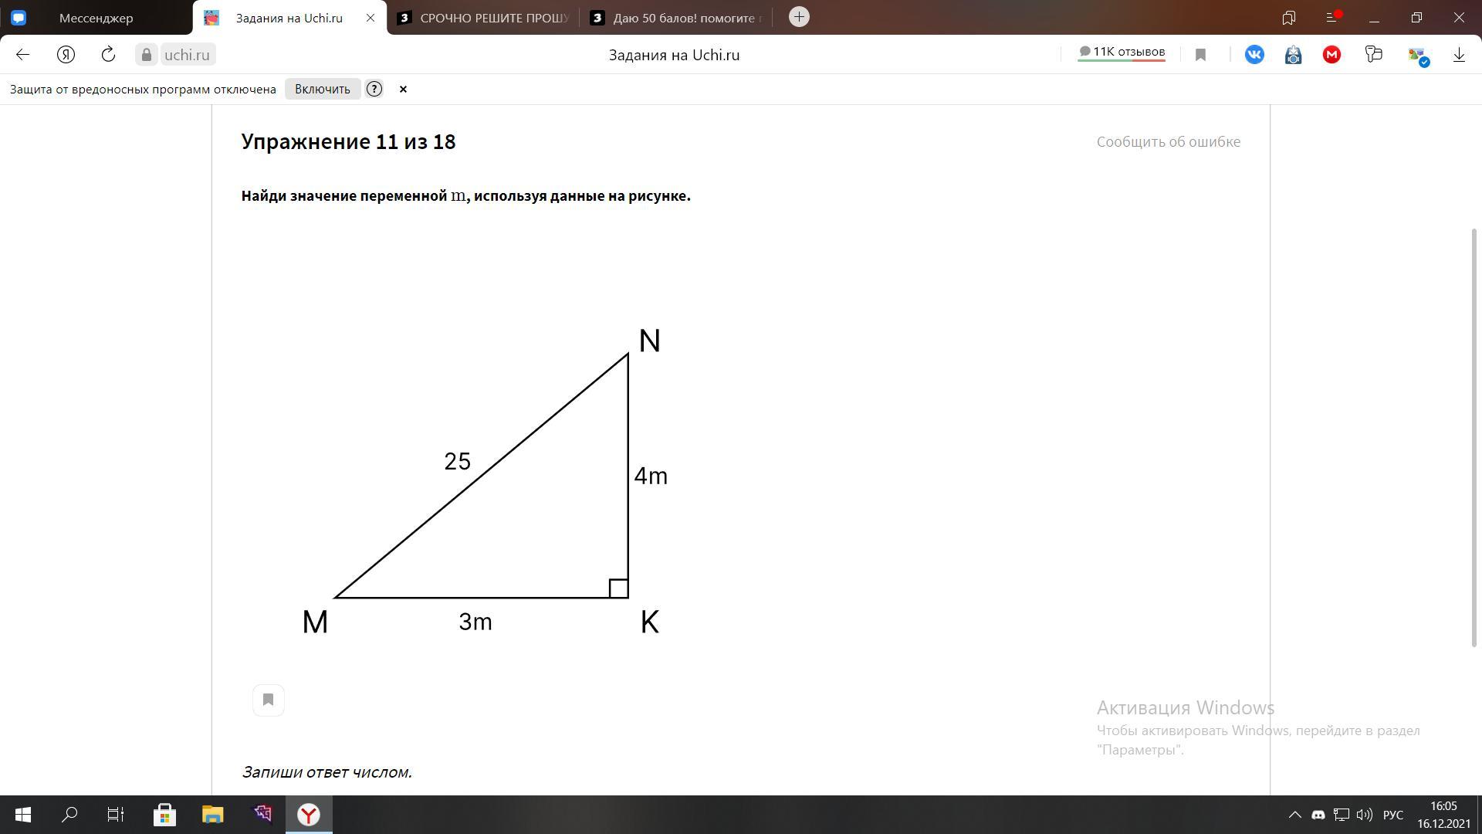Click the uchi.ru address field
Viewport: 1482px width, 834px height.
point(188,55)
